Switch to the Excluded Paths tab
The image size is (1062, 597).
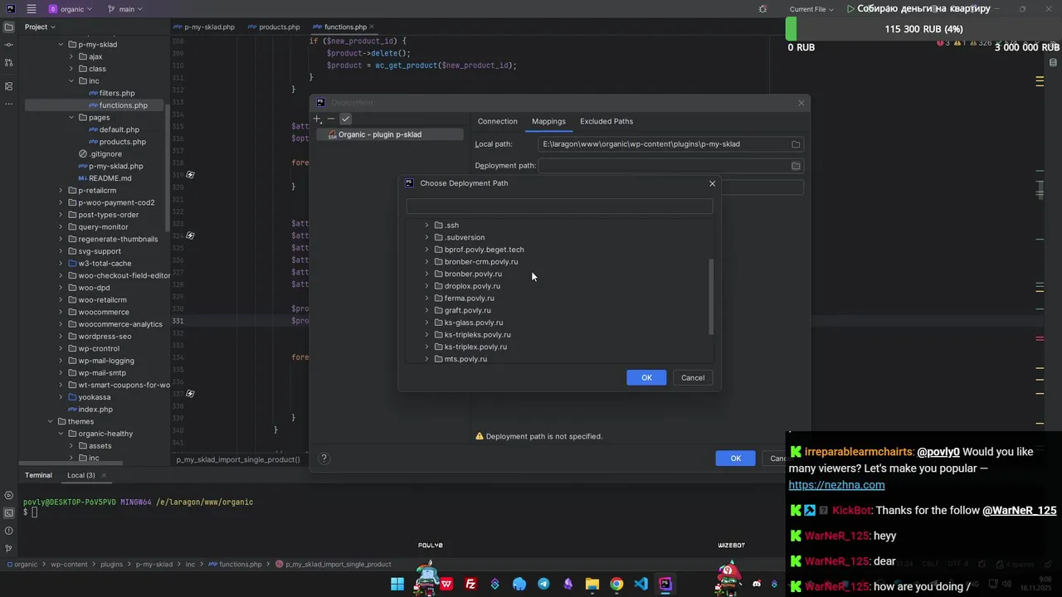coord(607,121)
